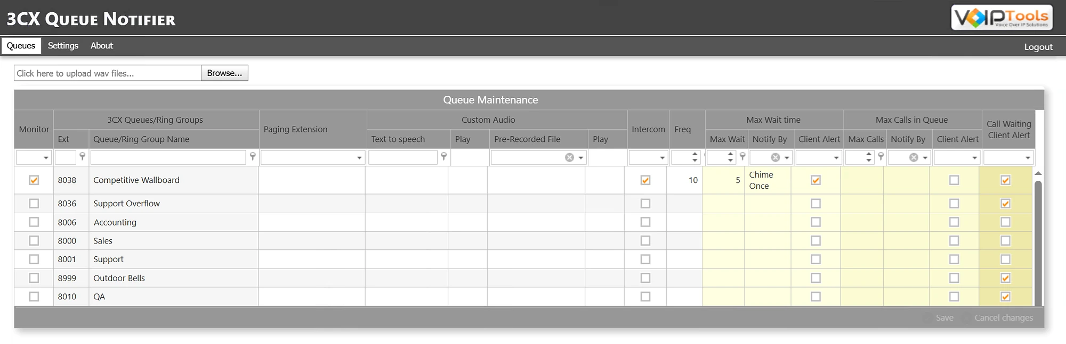Enable Monitor for the Accounting queue

[x=34, y=222]
